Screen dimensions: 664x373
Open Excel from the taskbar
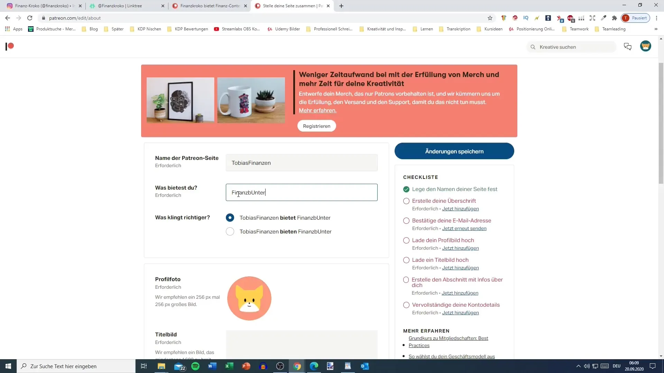pos(229,366)
